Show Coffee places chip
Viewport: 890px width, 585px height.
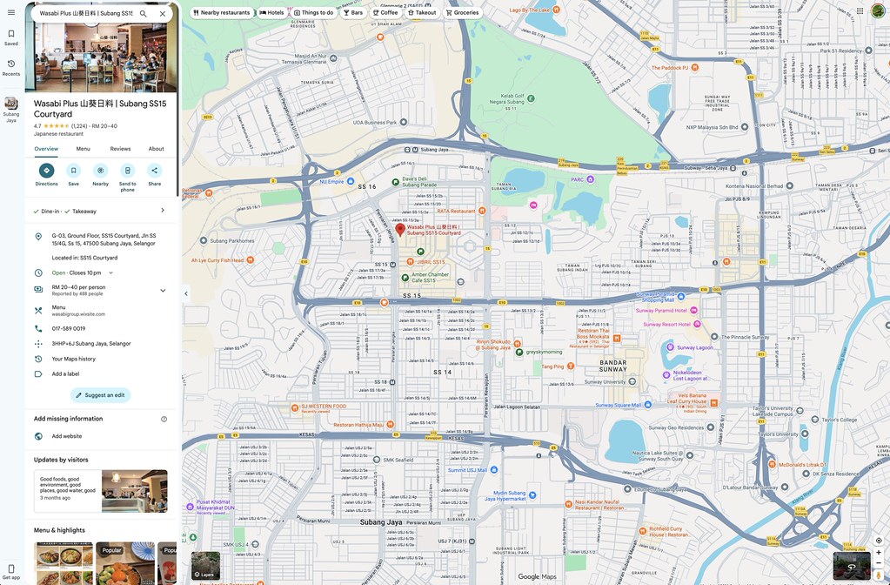click(x=385, y=12)
